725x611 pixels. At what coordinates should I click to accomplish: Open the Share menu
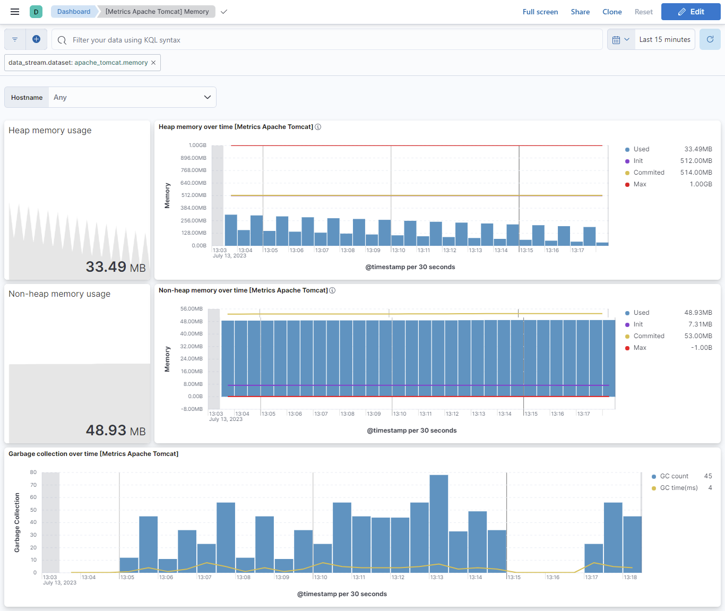(580, 12)
